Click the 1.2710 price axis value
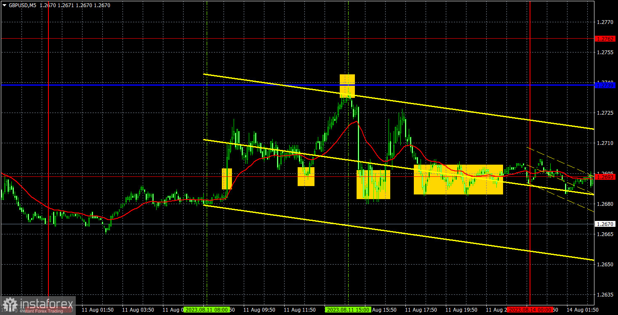Screen dimensions: 618x315 coord(606,143)
